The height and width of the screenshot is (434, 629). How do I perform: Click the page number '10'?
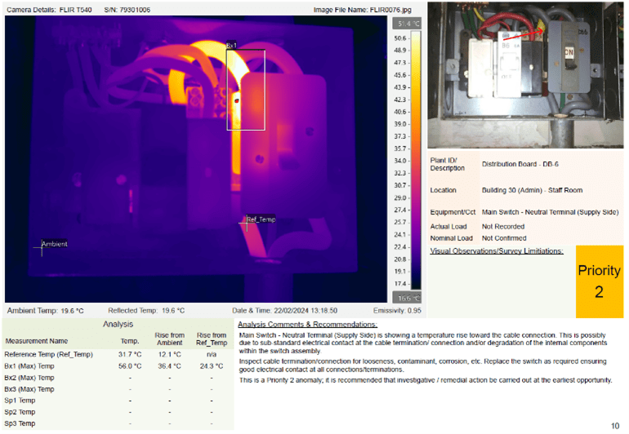(615, 426)
